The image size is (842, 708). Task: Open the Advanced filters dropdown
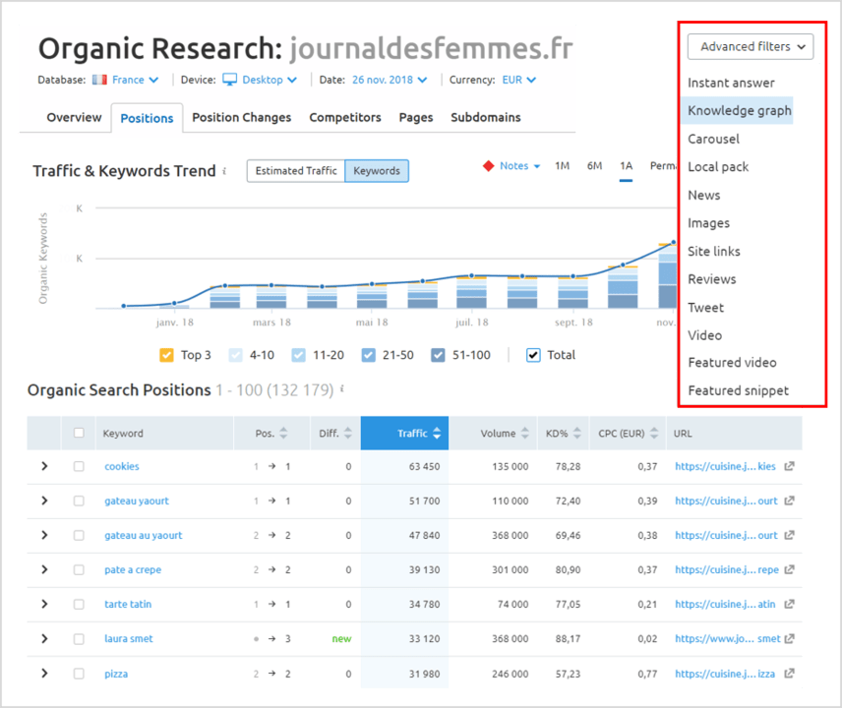point(751,46)
